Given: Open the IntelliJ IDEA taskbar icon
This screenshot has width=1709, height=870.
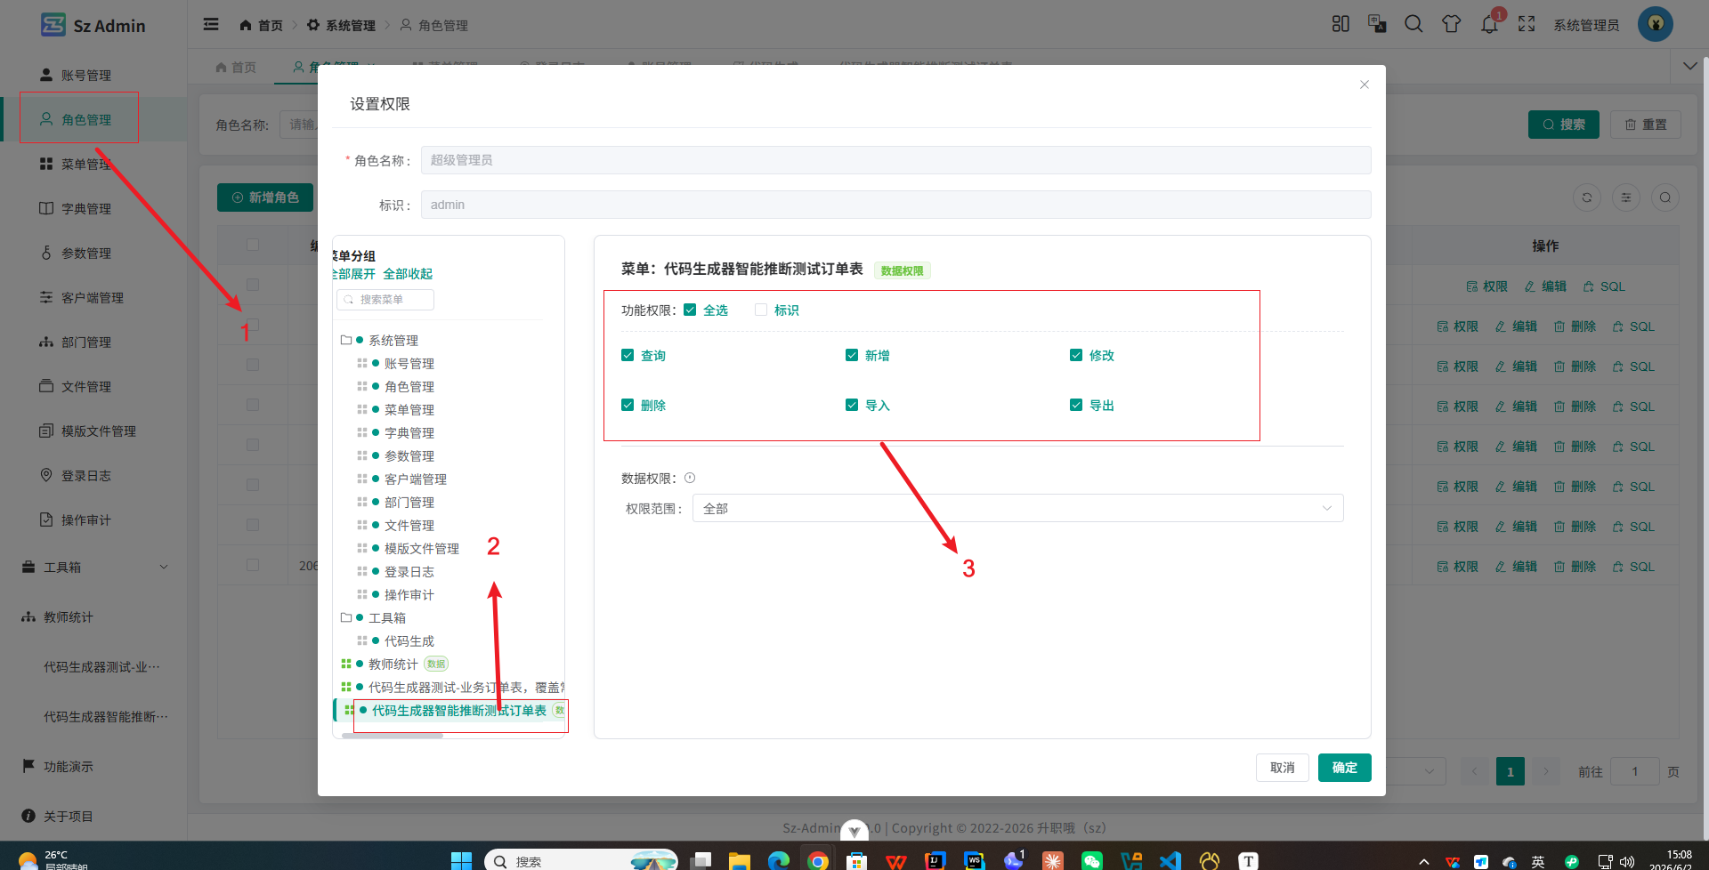Looking at the screenshot, I should tap(935, 860).
